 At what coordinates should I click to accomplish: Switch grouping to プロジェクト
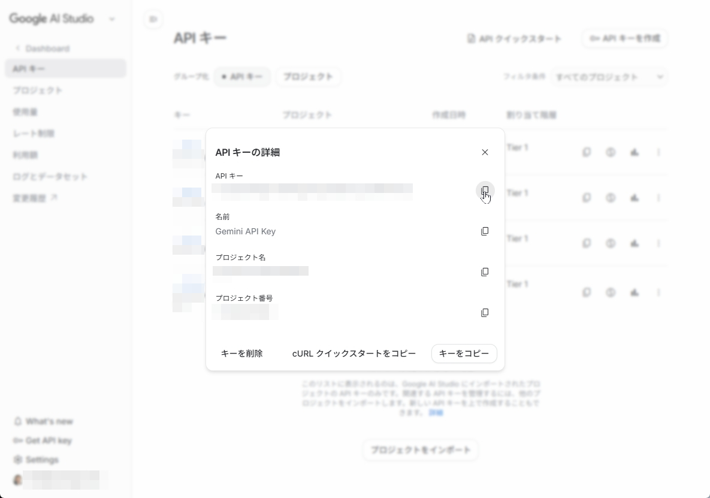tap(308, 77)
